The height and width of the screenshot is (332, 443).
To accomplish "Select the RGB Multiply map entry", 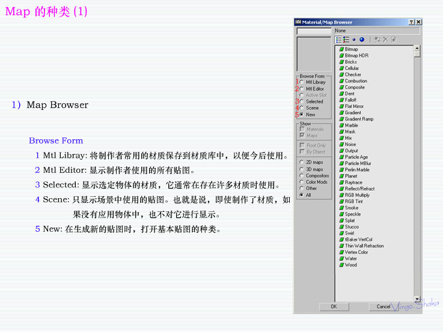I will pos(355,195).
